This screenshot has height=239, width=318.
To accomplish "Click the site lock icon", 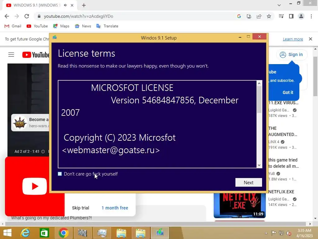I will pos(39,16).
